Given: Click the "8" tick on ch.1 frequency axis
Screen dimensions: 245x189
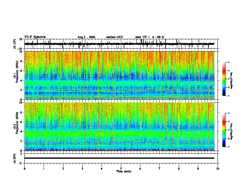Looking at the screenshot, I should 22,61.
